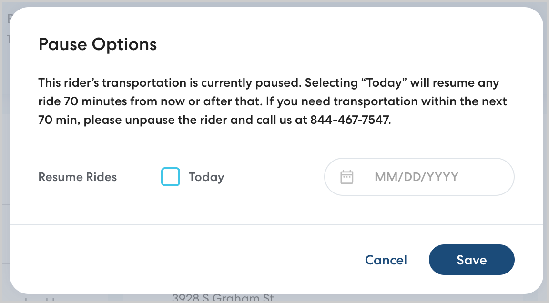549x303 pixels.
Task: Click the partially visible 3928 S Graham St address
Action: coord(223,299)
